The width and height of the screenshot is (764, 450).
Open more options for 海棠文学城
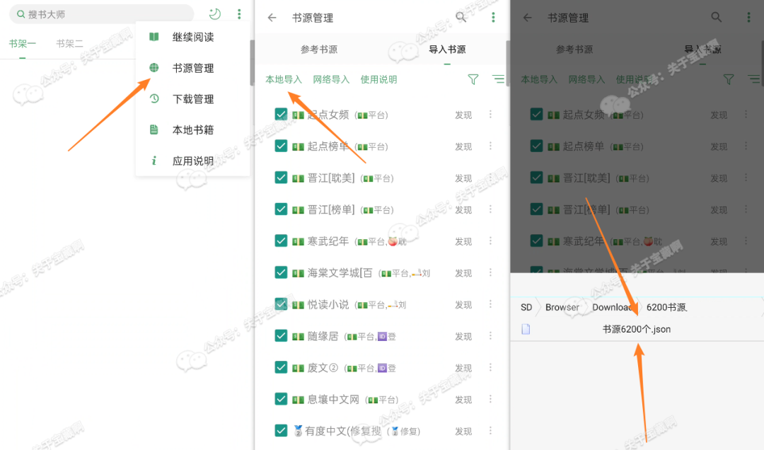click(491, 272)
